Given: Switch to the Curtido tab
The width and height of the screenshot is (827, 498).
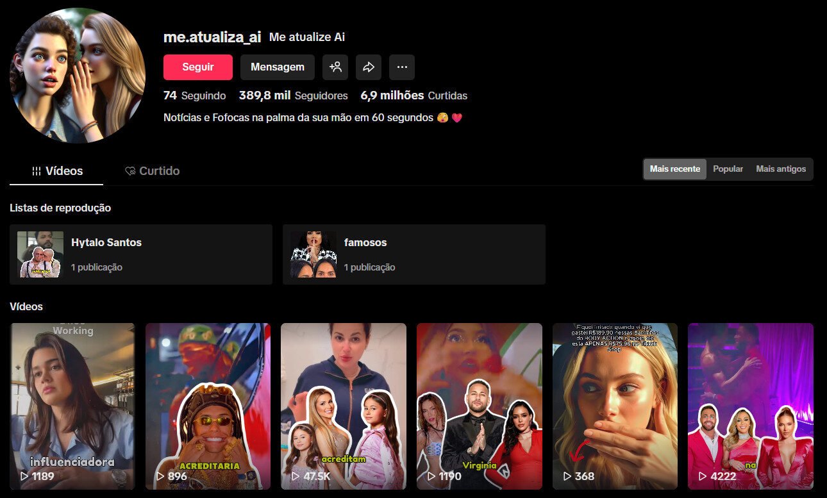Looking at the screenshot, I should (x=160, y=170).
